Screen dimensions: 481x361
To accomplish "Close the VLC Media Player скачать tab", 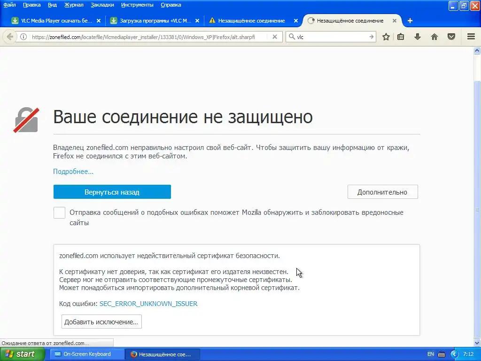I will coord(99,21).
